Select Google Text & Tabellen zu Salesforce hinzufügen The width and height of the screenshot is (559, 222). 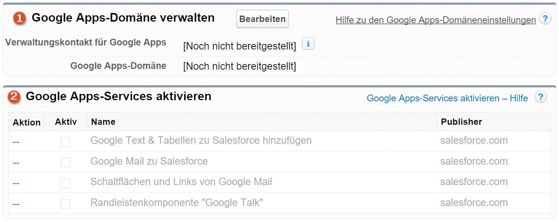coord(201,140)
